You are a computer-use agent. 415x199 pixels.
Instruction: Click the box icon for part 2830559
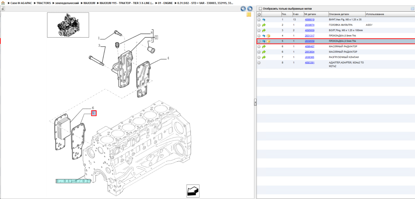pyautogui.click(x=268, y=41)
